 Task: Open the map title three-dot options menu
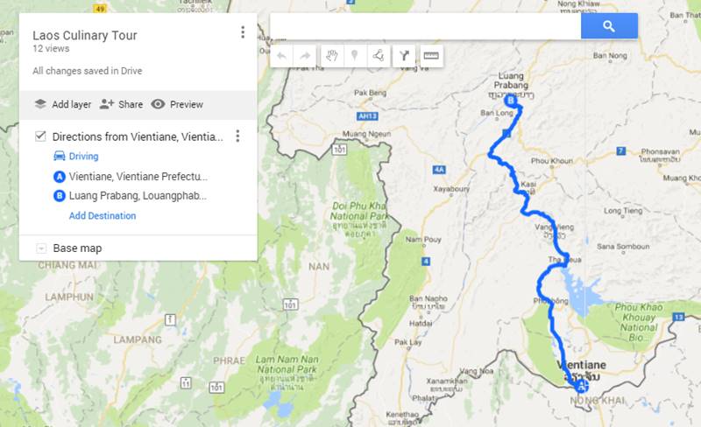tap(243, 32)
